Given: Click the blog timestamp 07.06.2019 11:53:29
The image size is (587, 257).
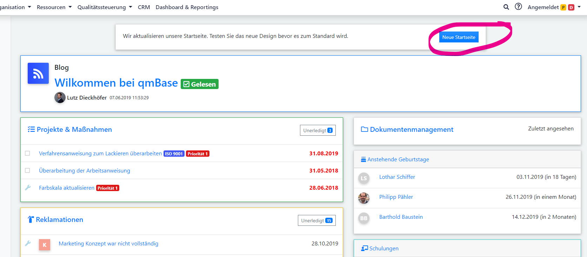Looking at the screenshot, I should tap(129, 98).
